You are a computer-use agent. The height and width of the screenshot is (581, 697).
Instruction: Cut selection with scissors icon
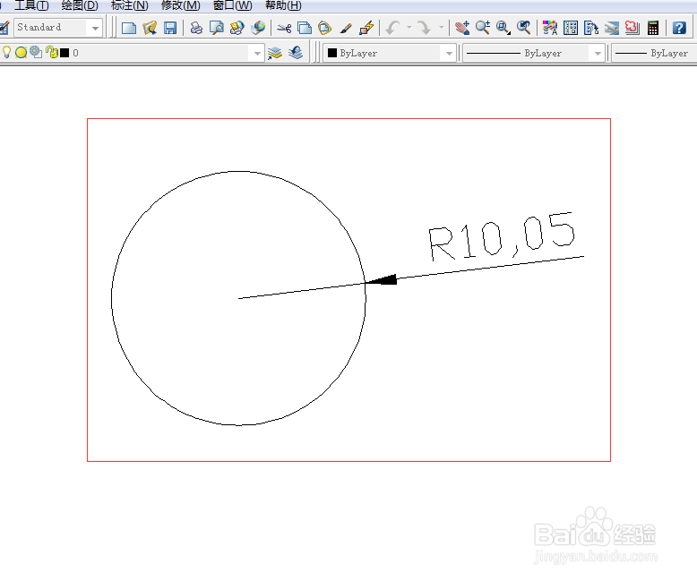pos(284,28)
